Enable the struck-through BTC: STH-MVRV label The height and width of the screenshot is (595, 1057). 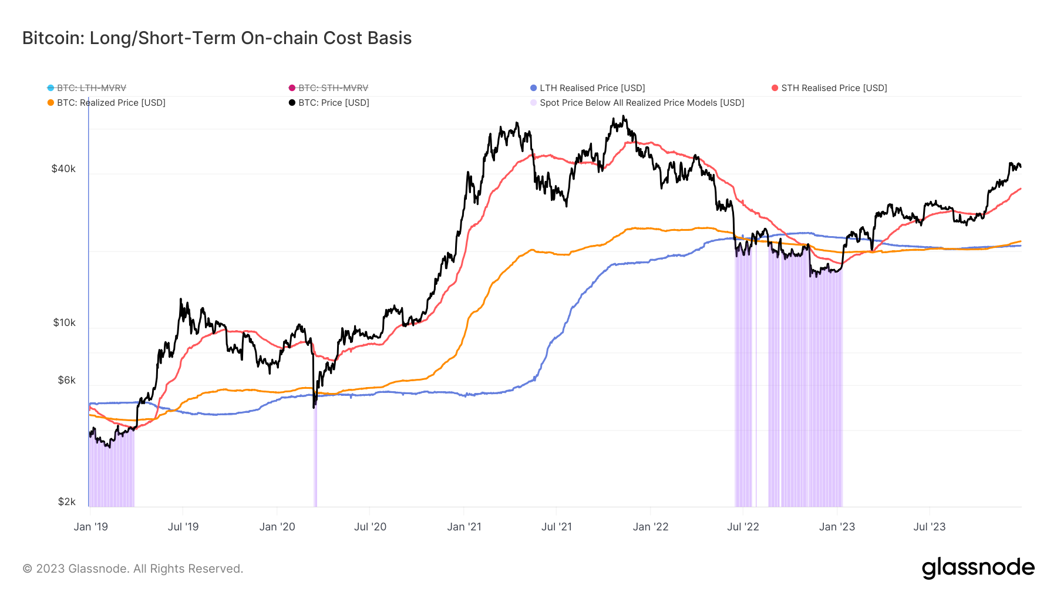(333, 88)
